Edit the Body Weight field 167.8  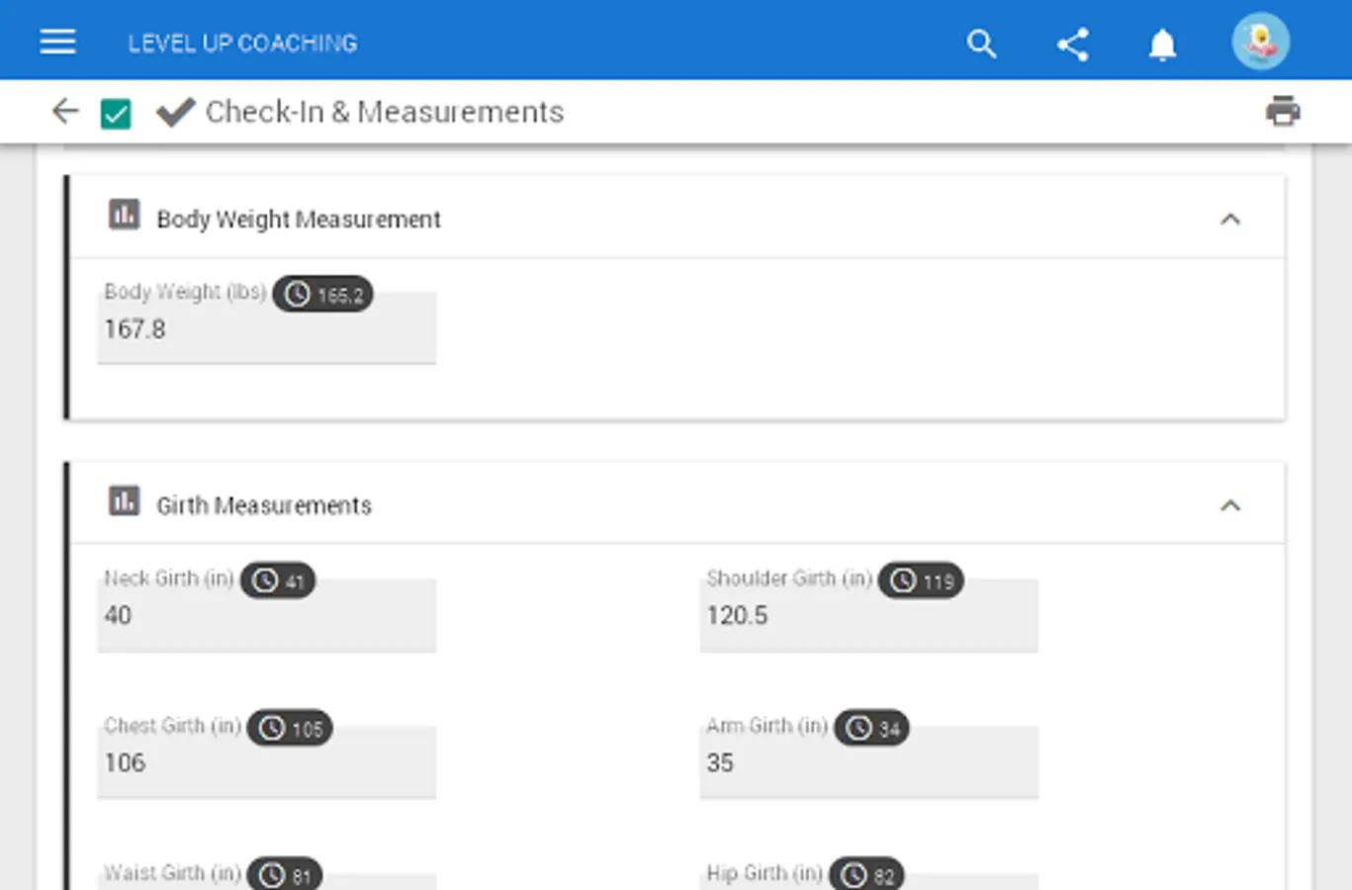(266, 328)
